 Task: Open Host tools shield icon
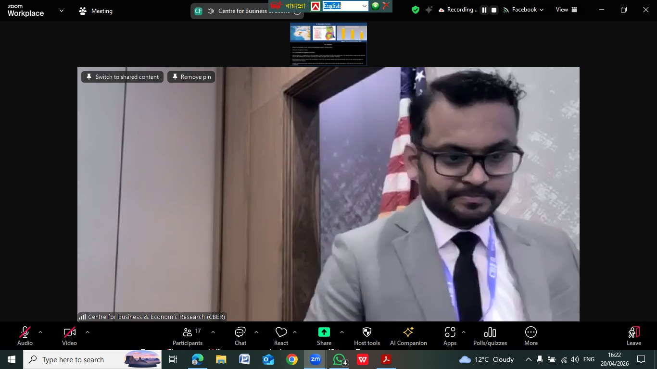click(366, 336)
